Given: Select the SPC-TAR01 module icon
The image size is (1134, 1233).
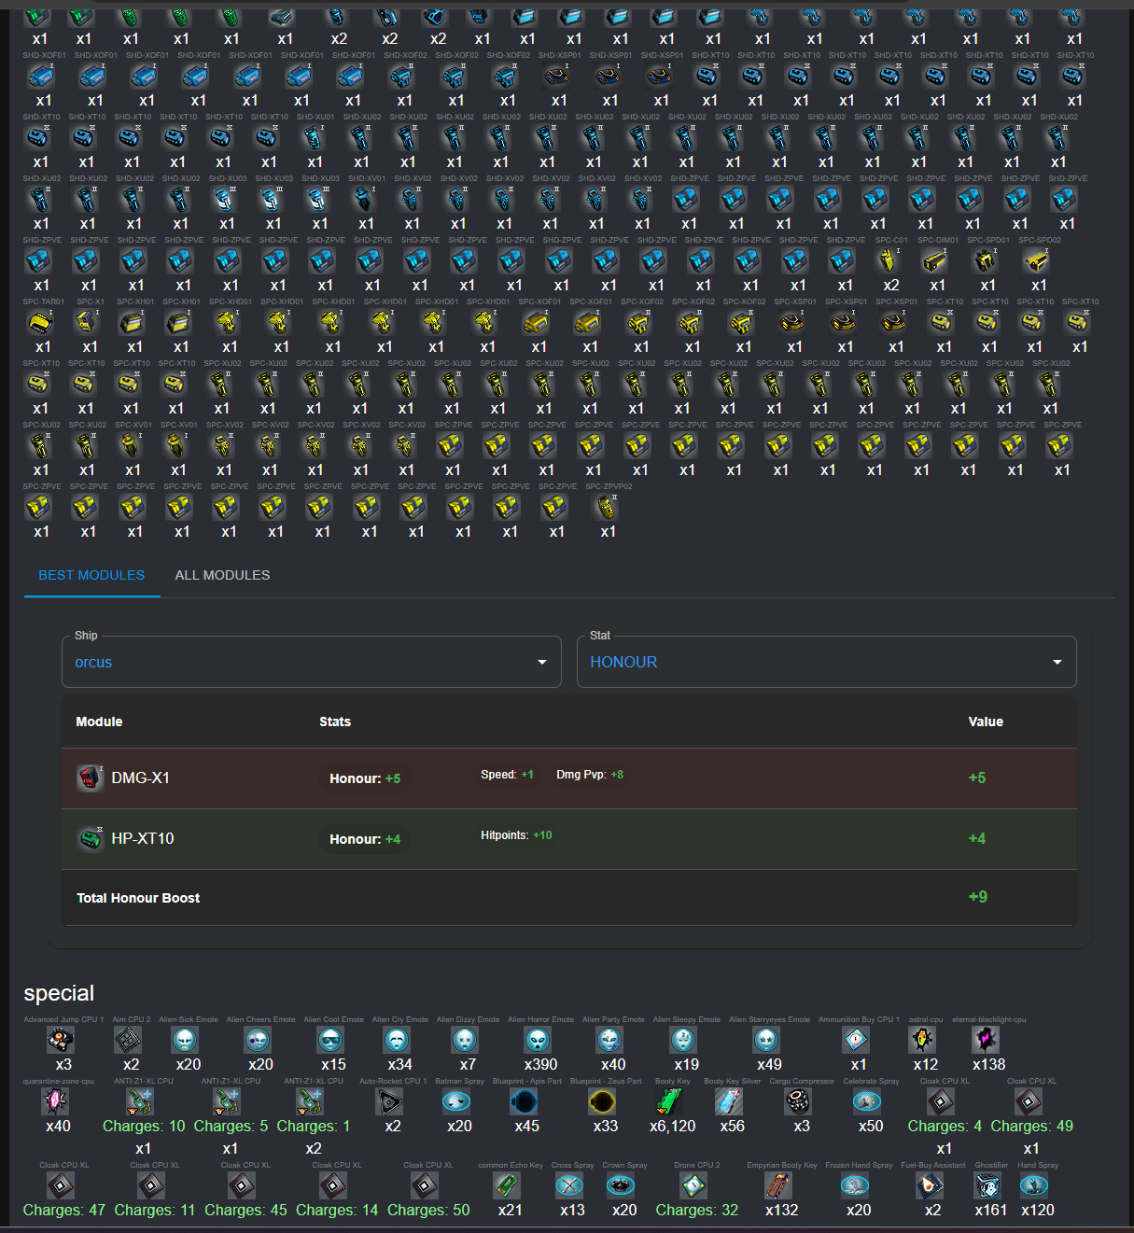Looking at the screenshot, I should pos(40,322).
